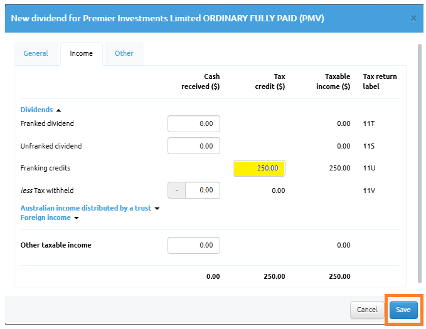Viewport: 426px width, 329px height.
Task: Collapse the Dividends section
Action: point(41,110)
